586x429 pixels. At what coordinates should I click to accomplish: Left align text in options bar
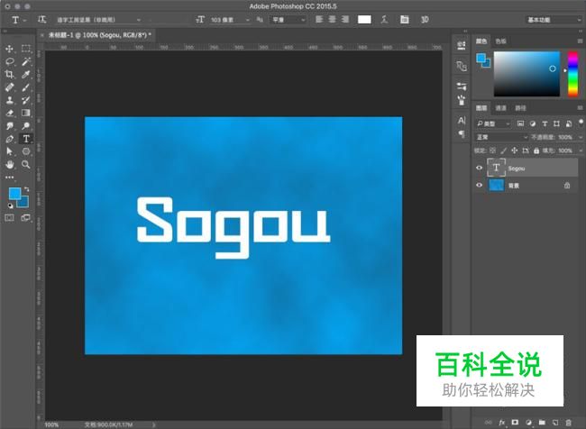click(x=319, y=20)
